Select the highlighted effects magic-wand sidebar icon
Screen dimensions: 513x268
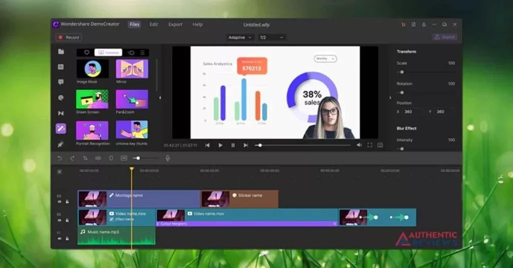click(x=61, y=128)
